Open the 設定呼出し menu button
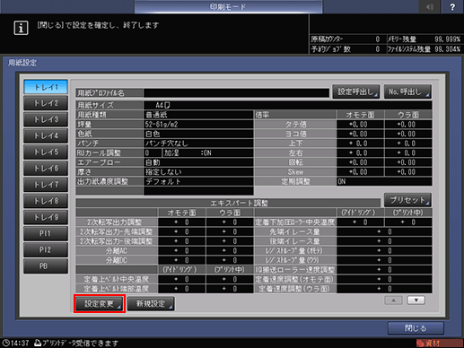This screenshot has height=348, width=464. (356, 91)
